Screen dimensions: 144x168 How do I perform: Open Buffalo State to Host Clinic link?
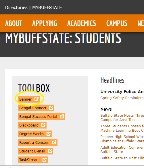pos(122,158)
